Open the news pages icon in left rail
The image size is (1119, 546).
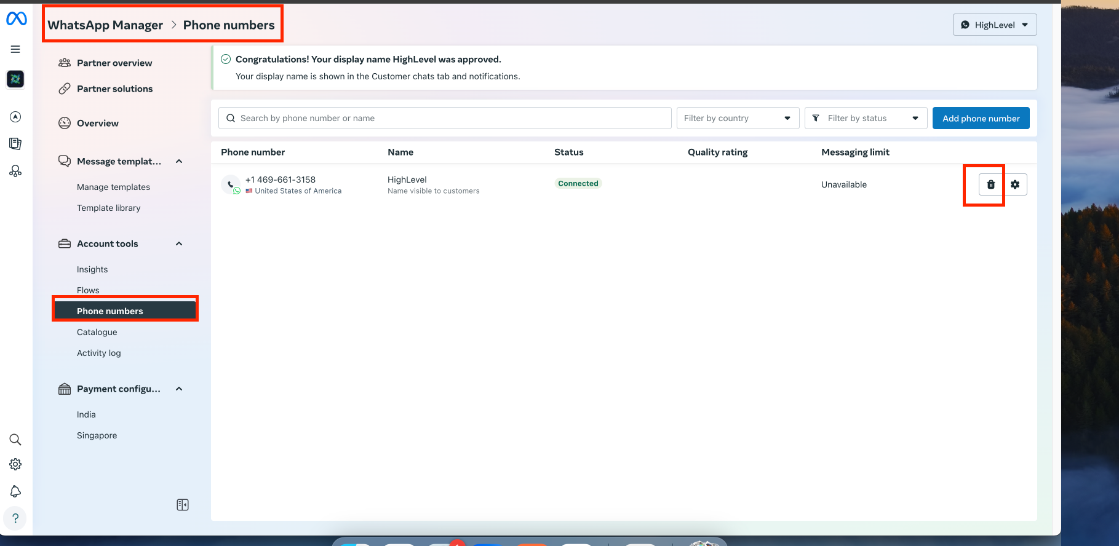(x=15, y=144)
